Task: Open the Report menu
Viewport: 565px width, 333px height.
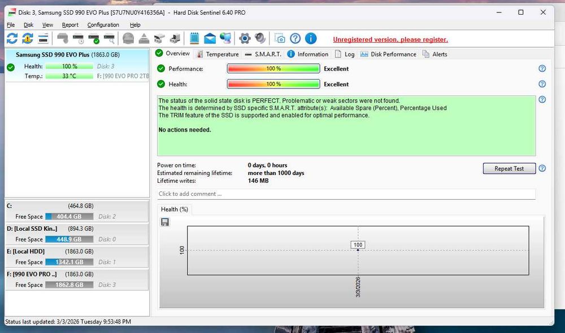Action: coord(70,25)
